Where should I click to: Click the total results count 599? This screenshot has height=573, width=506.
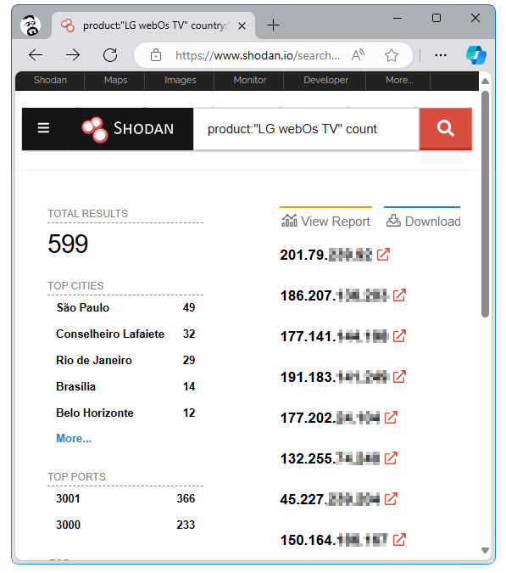[x=68, y=244]
